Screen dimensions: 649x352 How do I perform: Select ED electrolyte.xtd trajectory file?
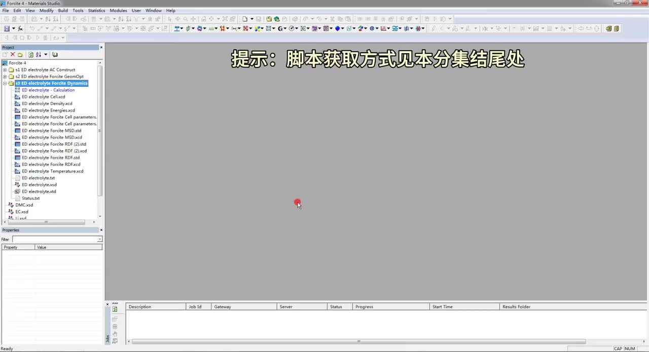(x=39, y=191)
